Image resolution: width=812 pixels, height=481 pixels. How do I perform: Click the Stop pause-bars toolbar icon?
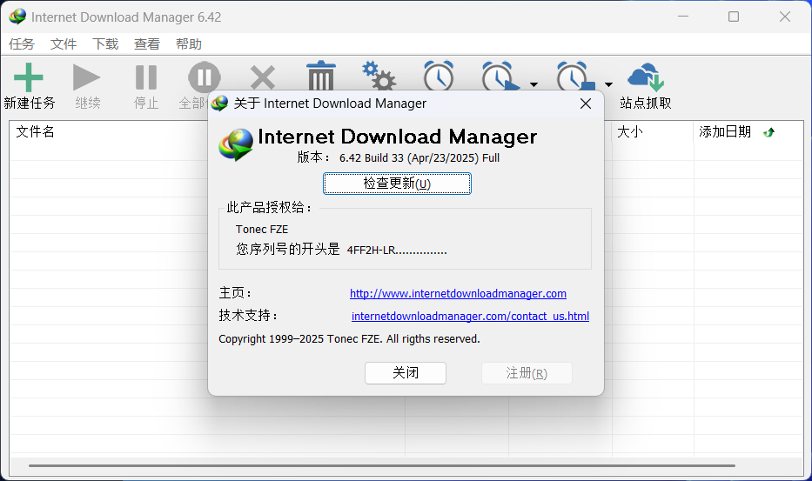(146, 77)
